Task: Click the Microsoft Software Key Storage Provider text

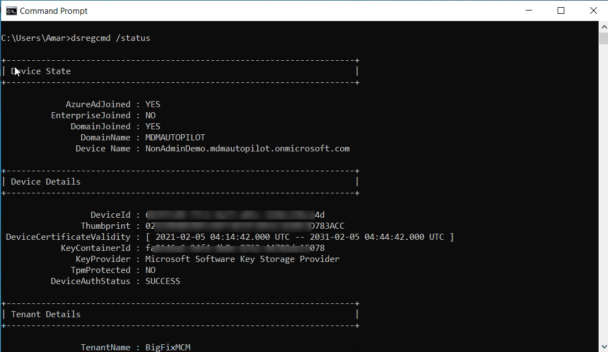Action: pyautogui.click(x=242, y=259)
